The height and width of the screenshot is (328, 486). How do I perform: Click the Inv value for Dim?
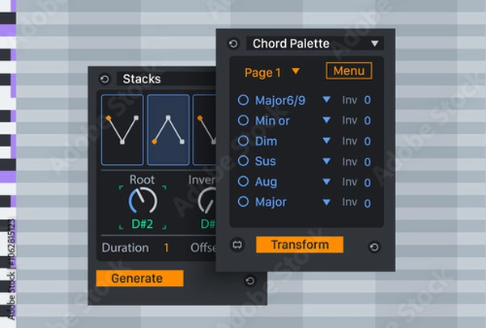(x=368, y=141)
